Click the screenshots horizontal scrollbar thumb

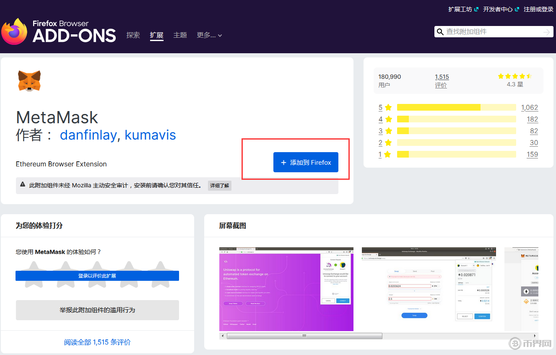[304, 336]
